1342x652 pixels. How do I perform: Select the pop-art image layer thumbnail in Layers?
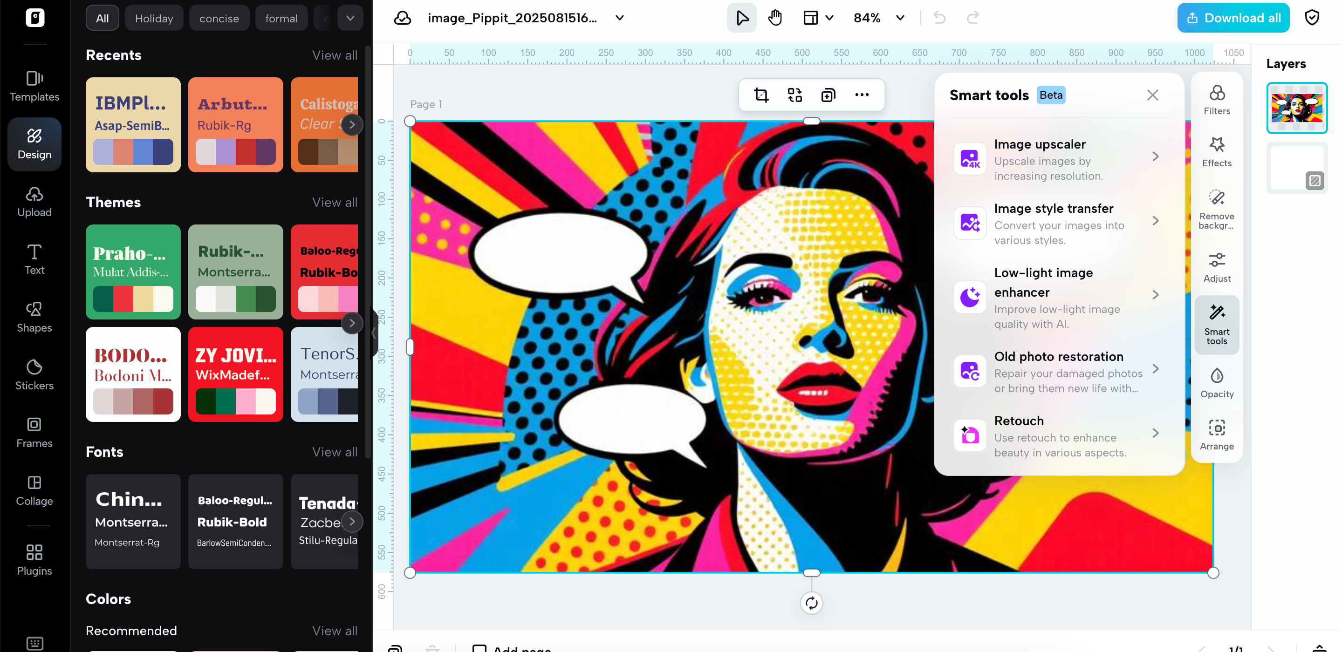[1297, 107]
